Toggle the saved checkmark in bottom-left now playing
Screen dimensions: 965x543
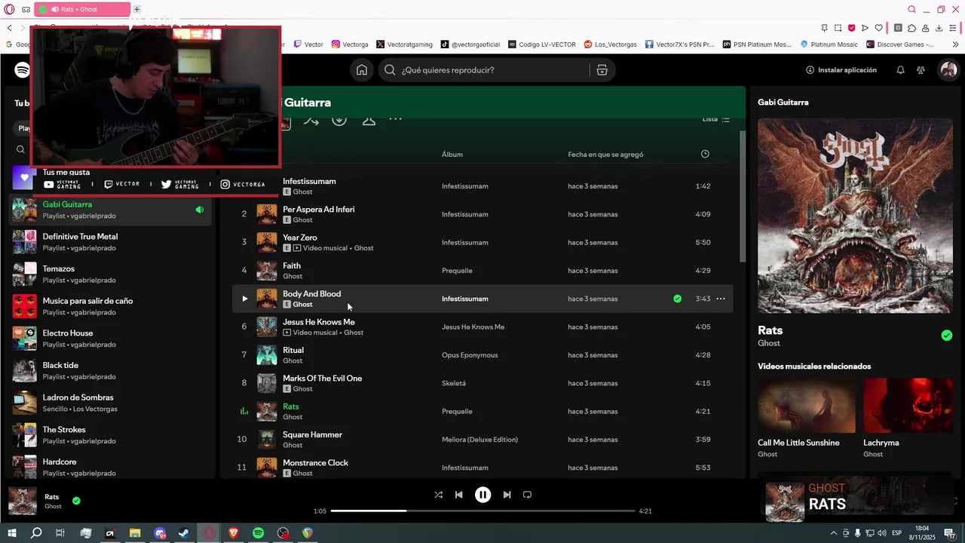coord(76,500)
